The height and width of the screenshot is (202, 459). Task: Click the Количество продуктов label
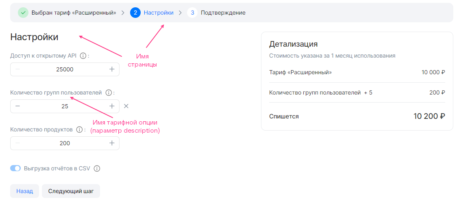41,130
